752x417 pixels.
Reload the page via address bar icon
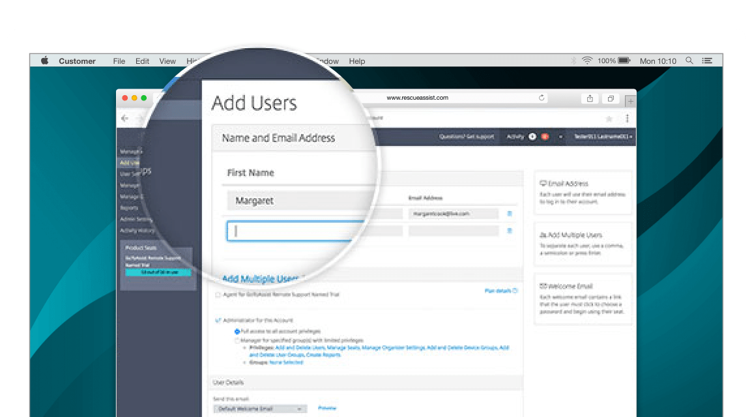tap(542, 98)
